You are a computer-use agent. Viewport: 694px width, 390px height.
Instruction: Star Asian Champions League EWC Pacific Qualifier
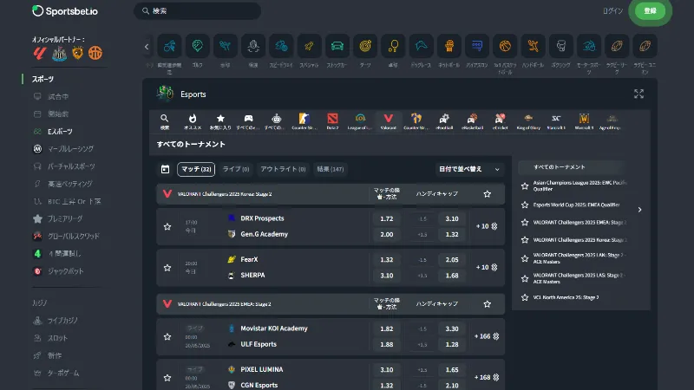coord(525,186)
